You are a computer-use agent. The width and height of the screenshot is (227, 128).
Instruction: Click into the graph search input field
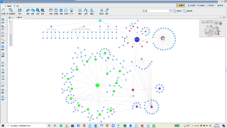(155, 11)
